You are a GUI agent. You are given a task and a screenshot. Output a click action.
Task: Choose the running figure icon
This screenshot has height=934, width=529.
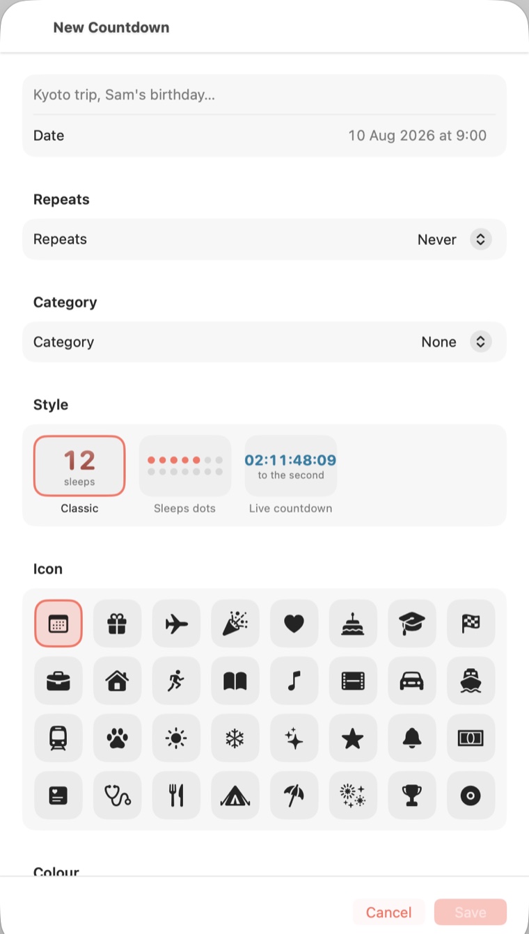pyautogui.click(x=176, y=681)
